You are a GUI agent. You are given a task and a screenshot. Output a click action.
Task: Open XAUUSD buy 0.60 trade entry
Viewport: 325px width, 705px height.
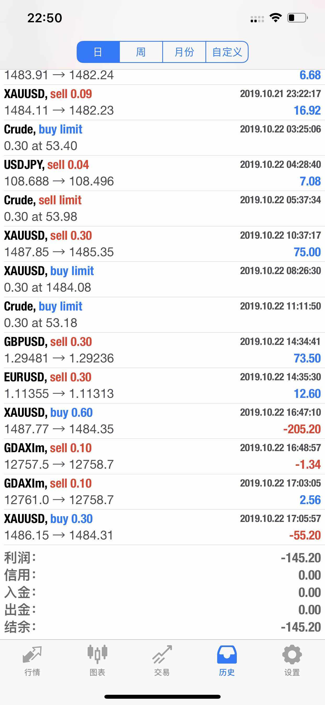point(162,421)
